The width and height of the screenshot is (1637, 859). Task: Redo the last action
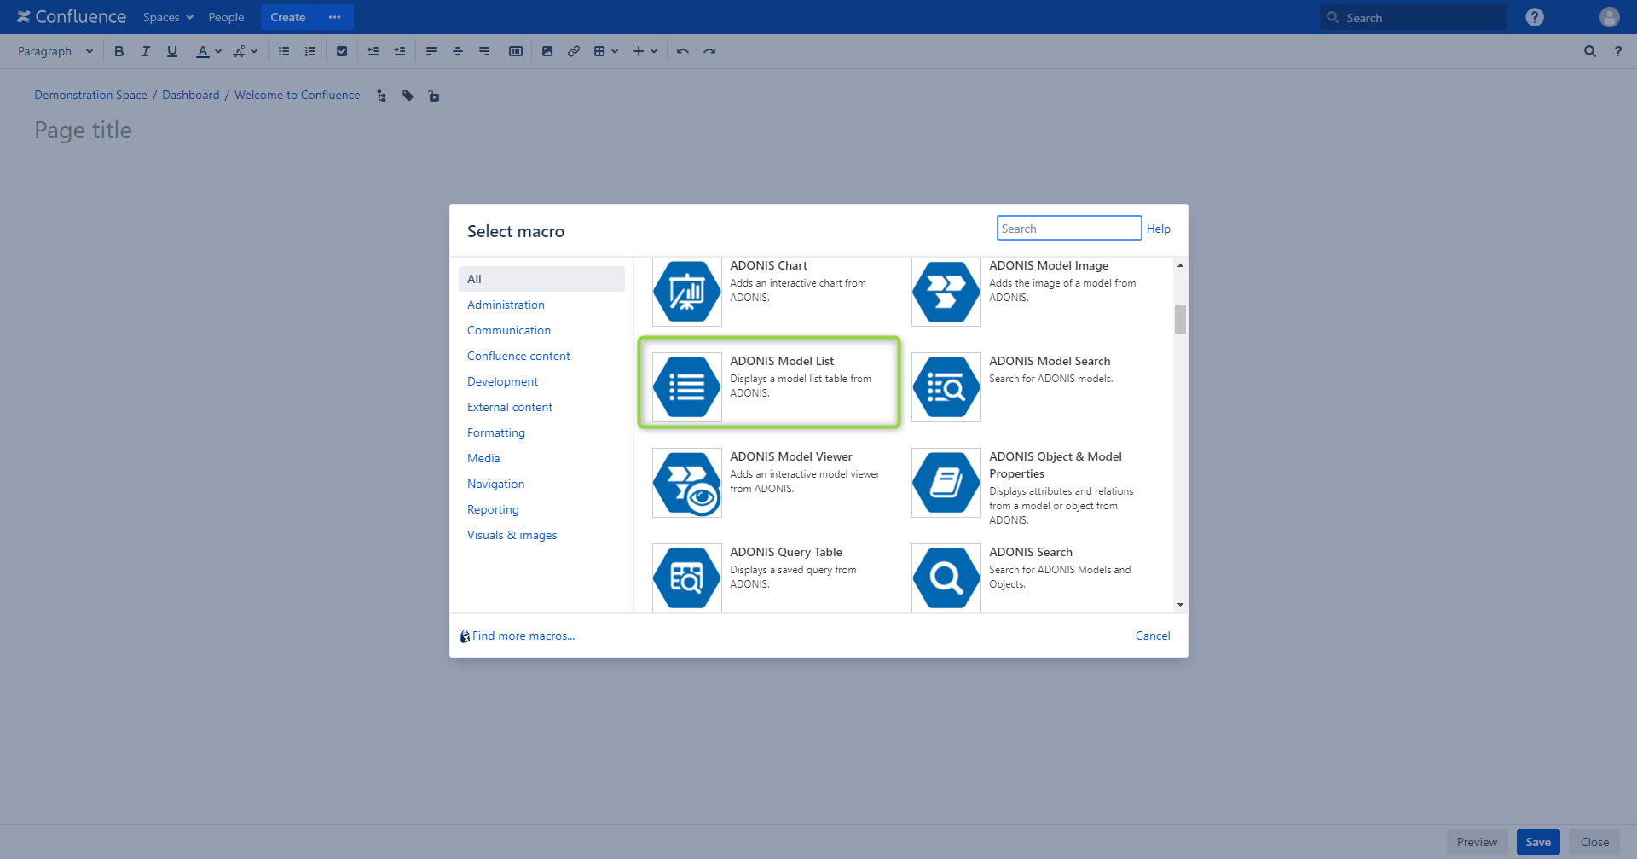[709, 51]
